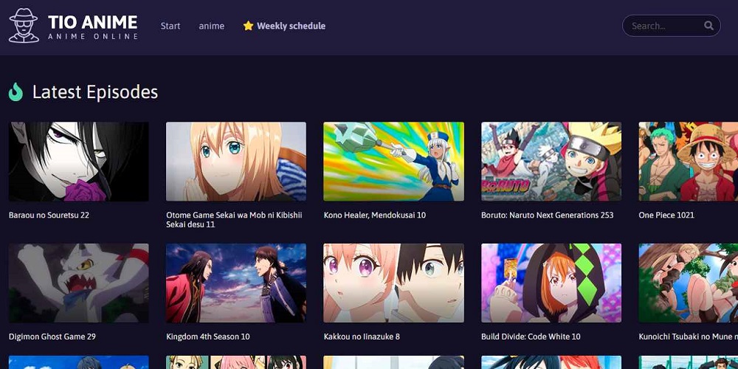Click Otome Game Sekai wa Mob title text

(x=234, y=220)
